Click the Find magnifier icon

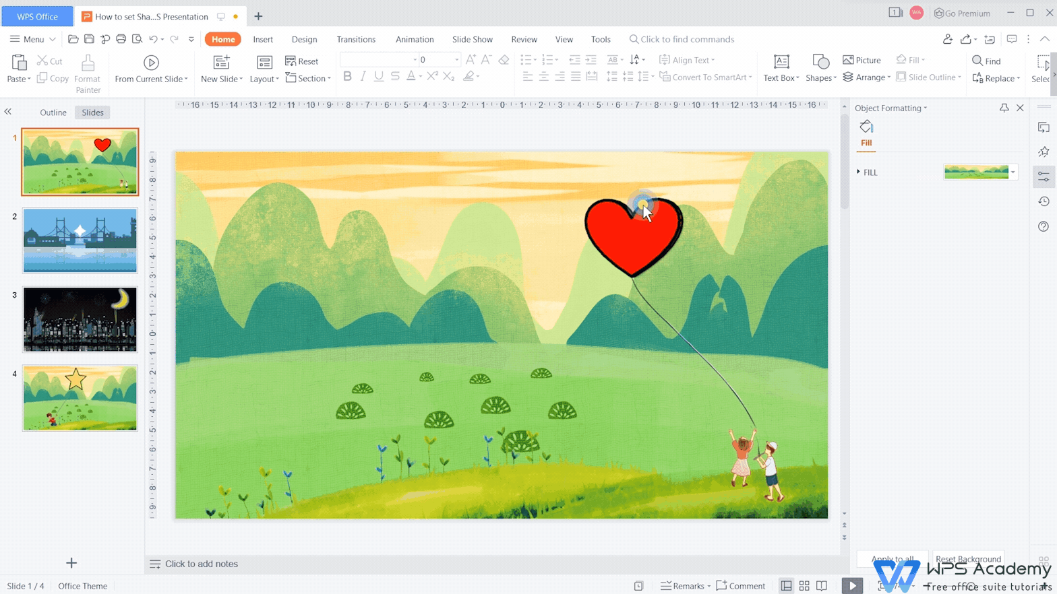click(x=977, y=61)
